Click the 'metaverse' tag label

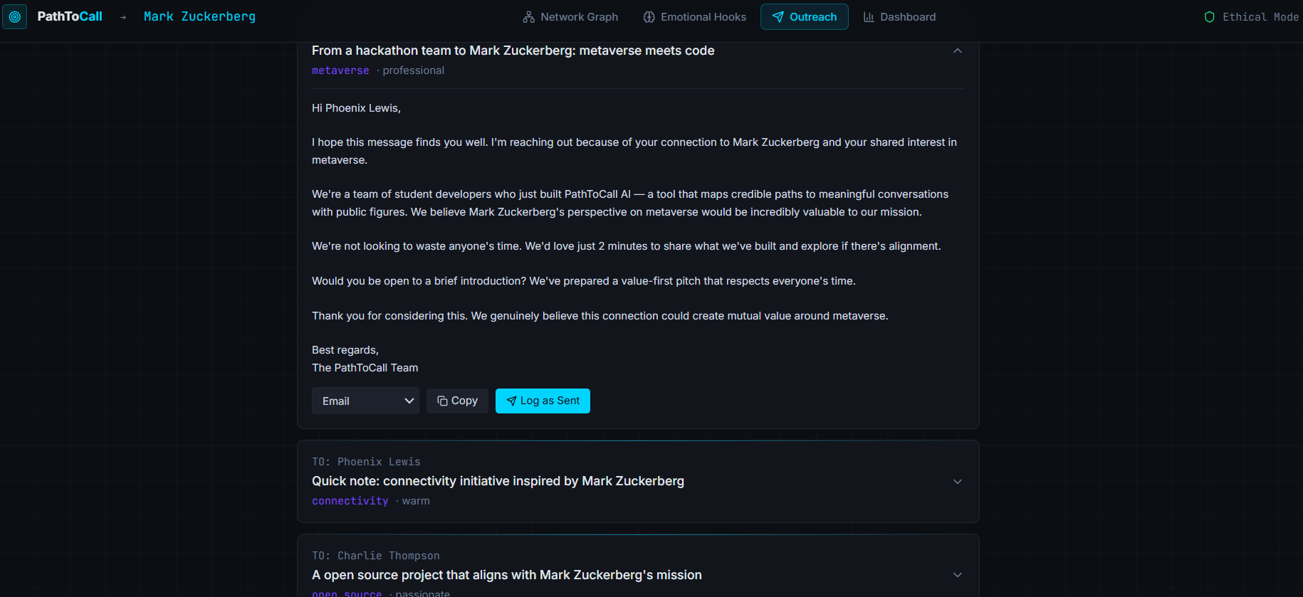point(340,70)
